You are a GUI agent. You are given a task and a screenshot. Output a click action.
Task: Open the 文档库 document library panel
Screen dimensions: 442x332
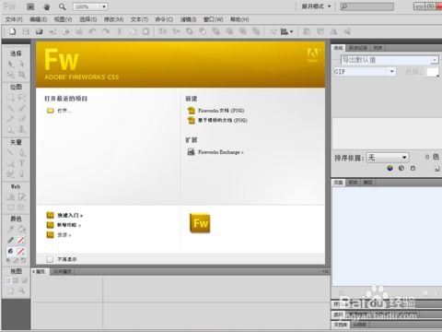[341, 325]
